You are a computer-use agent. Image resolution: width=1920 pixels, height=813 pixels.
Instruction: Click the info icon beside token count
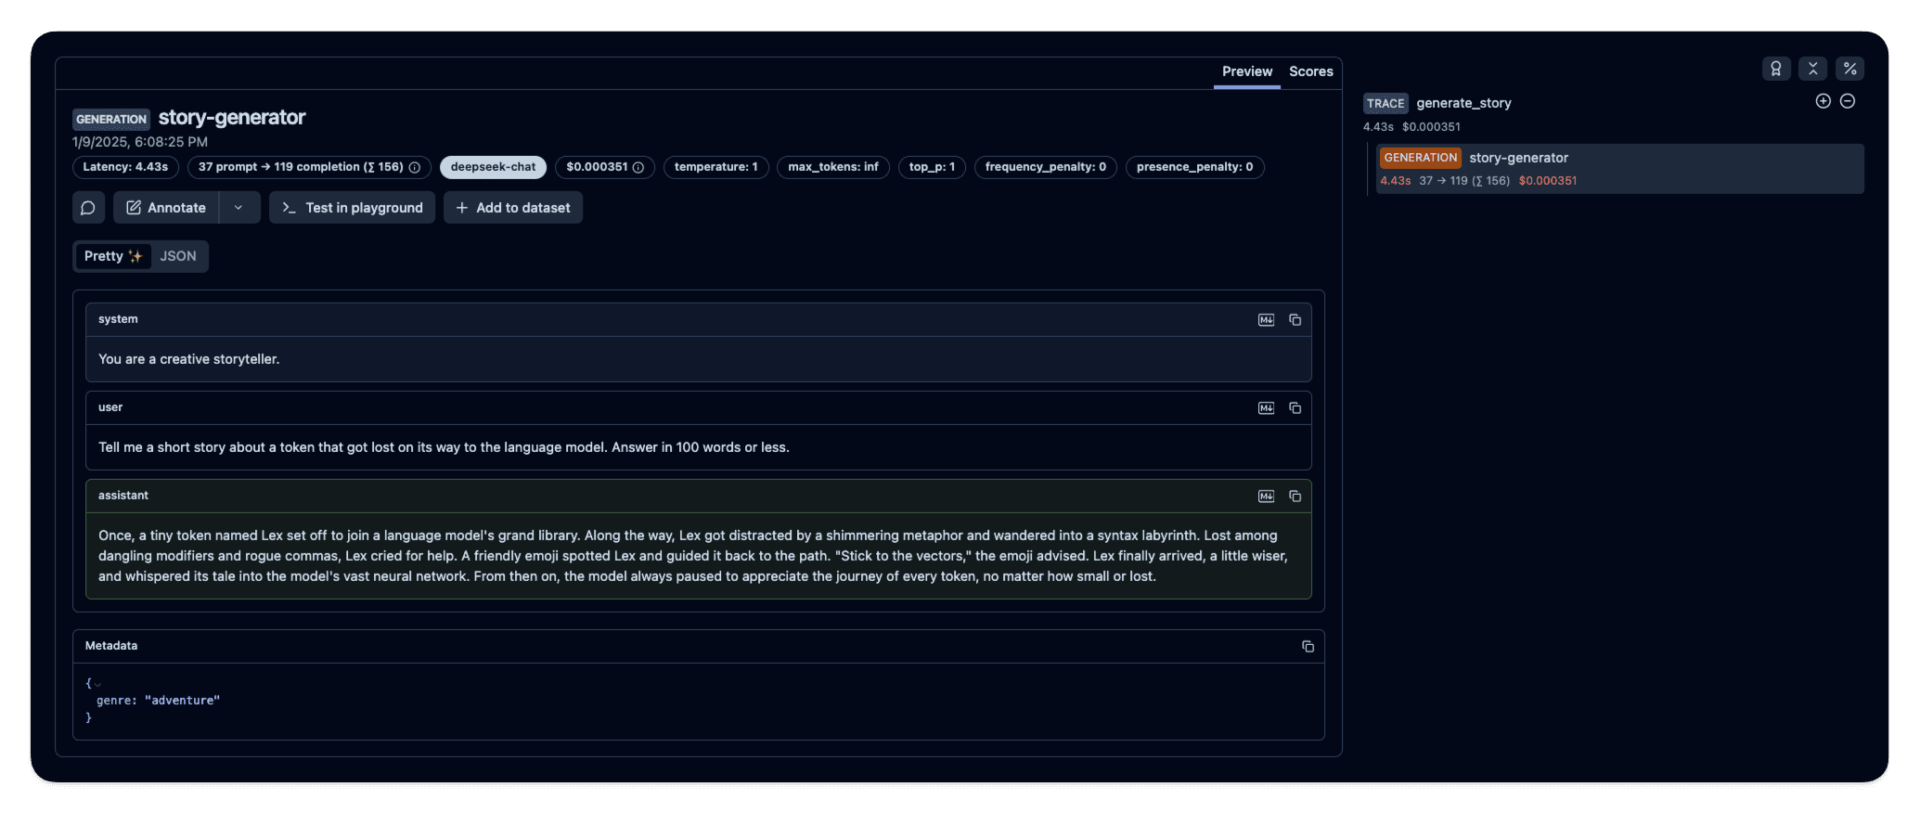[x=415, y=168]
